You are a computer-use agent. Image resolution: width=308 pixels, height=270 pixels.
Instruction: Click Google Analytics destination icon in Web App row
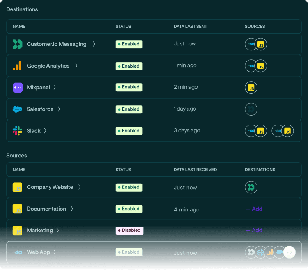(270, 252)
